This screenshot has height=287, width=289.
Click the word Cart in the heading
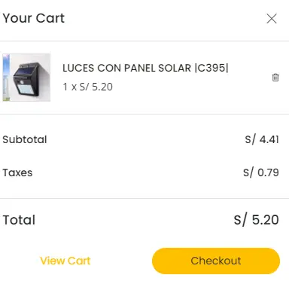coord(50,18)
